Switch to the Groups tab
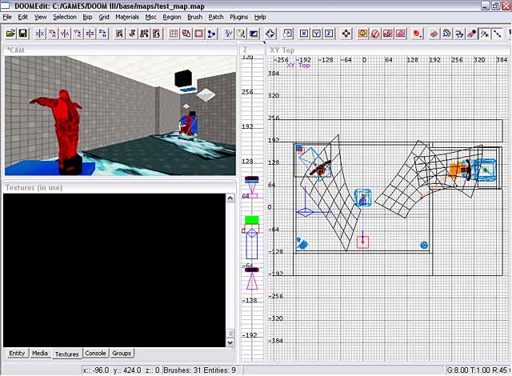The width and height of the screenshot is (512, 376). point(122,353)
